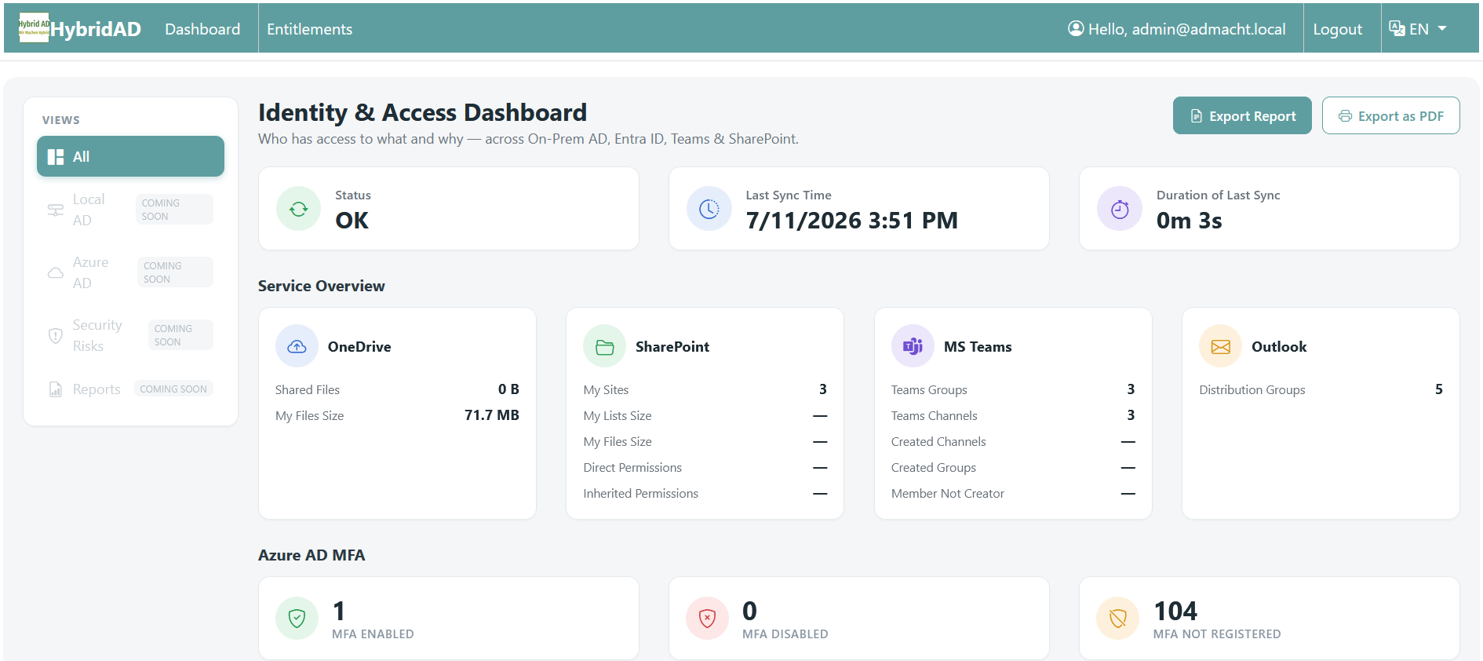
Task: Select the All view
Action: (x=130, y=156)
